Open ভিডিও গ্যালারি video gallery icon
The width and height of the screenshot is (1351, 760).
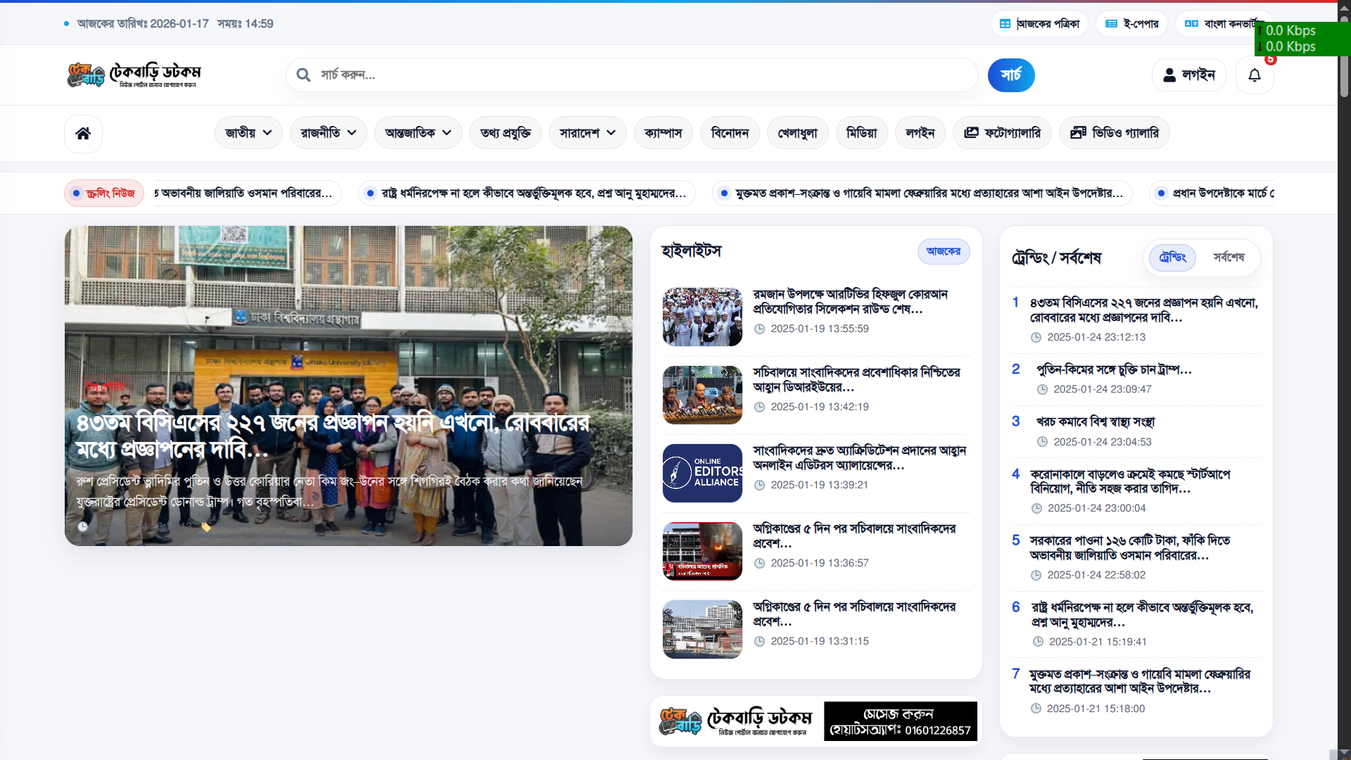[x=1078, y=133]
